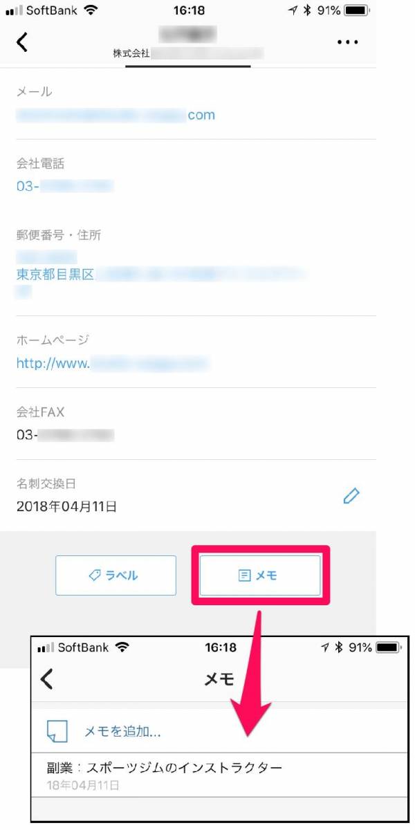Open the three-dot more options menu
Screen dimensions: 415x830
348,42
